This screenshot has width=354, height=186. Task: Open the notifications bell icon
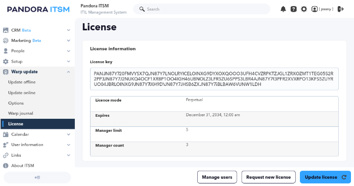(x=283, y=9)
